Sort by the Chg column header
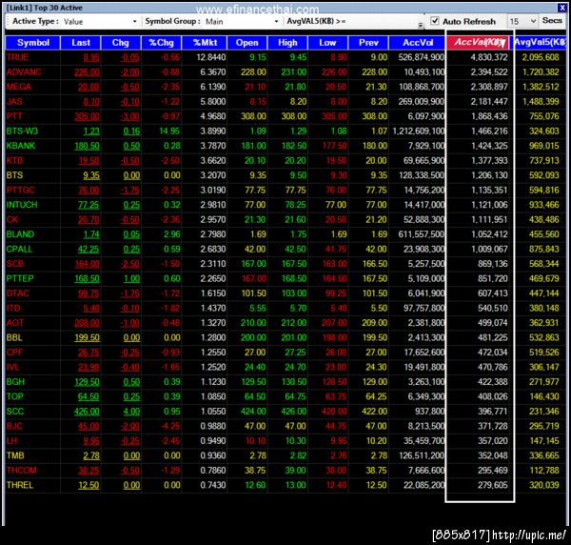This screenshot has height=545, width=571. coord(121,43)
